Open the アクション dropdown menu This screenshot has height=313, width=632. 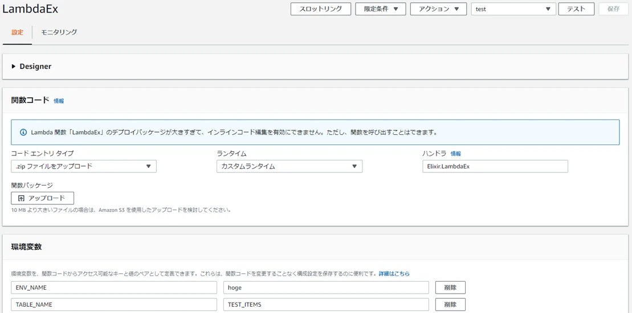(x=439, y=9)
